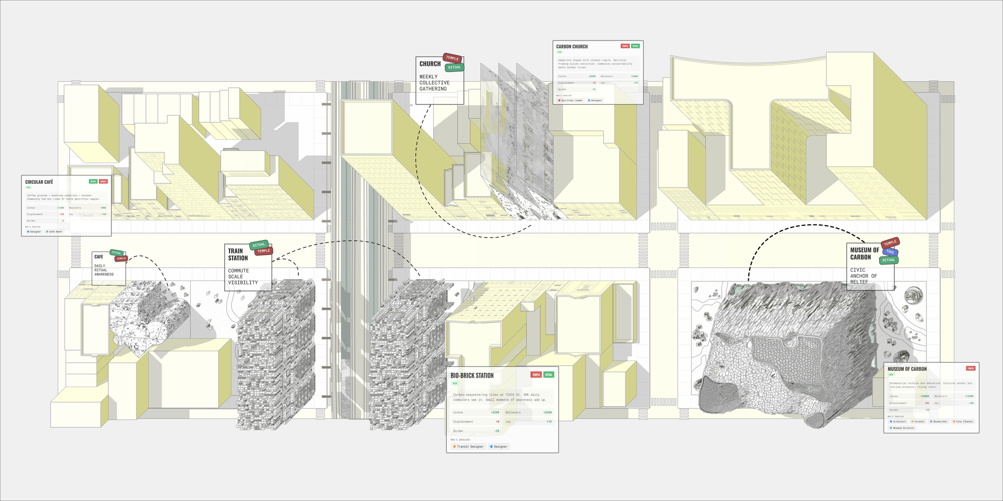Click the Carbon Church card title

click(x=572, y=47)
